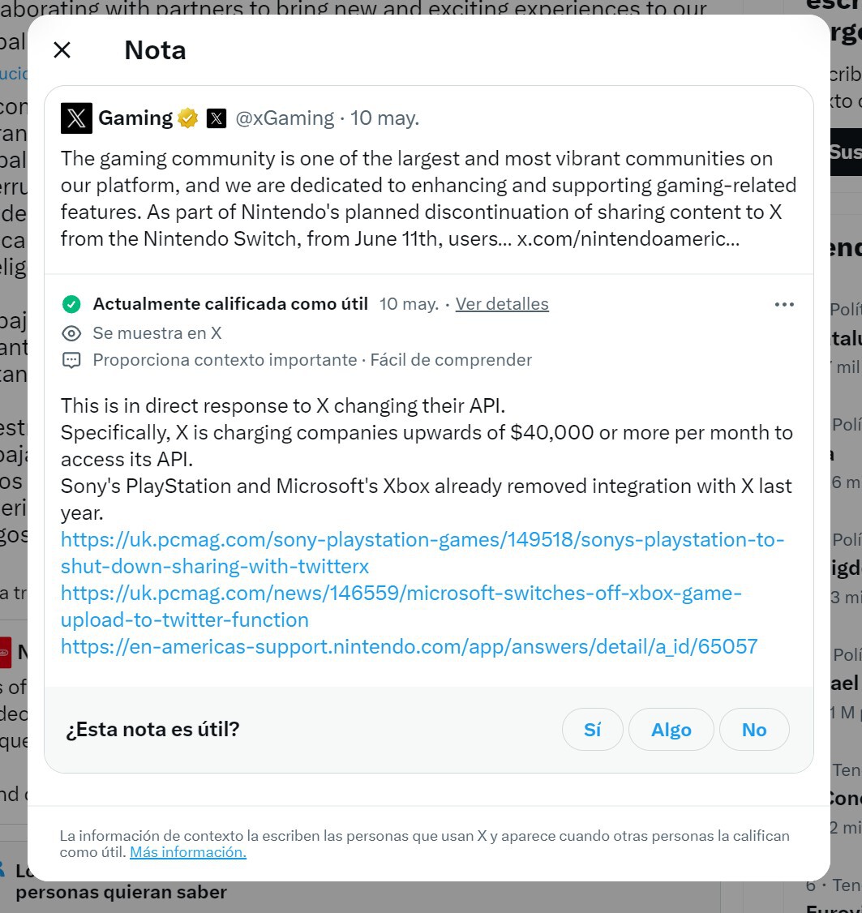Open the Nintendo support answers link
The height and width of the screenshot is (913, 862).
[x=409, y=646]
